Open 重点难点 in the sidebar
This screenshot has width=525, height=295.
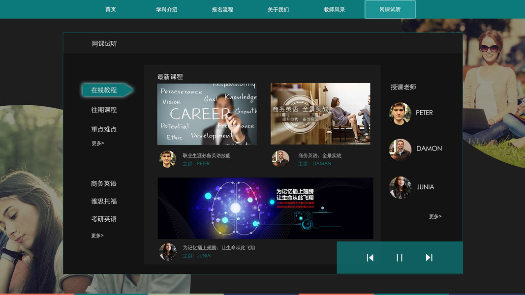point(104,129)
